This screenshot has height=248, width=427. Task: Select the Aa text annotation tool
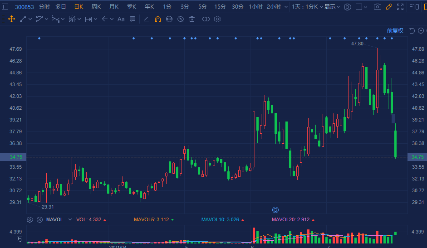121,19
